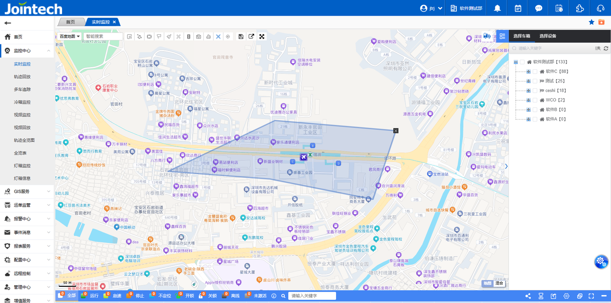Close the polygon with the X marker
611x303 pixels.
click(x=396, y=131)
